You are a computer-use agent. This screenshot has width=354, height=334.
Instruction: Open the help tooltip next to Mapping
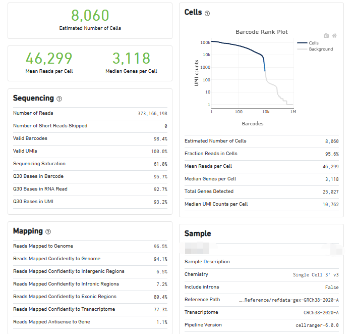[x=48, y=232]
